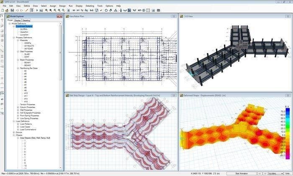Click the Open file folder icon

pos(7,10)
